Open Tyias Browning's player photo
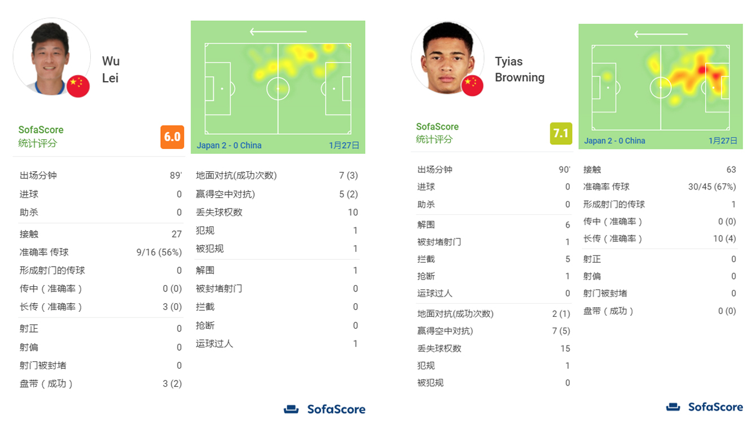Screen dimensions: 756x425 (x=447, y=57)
